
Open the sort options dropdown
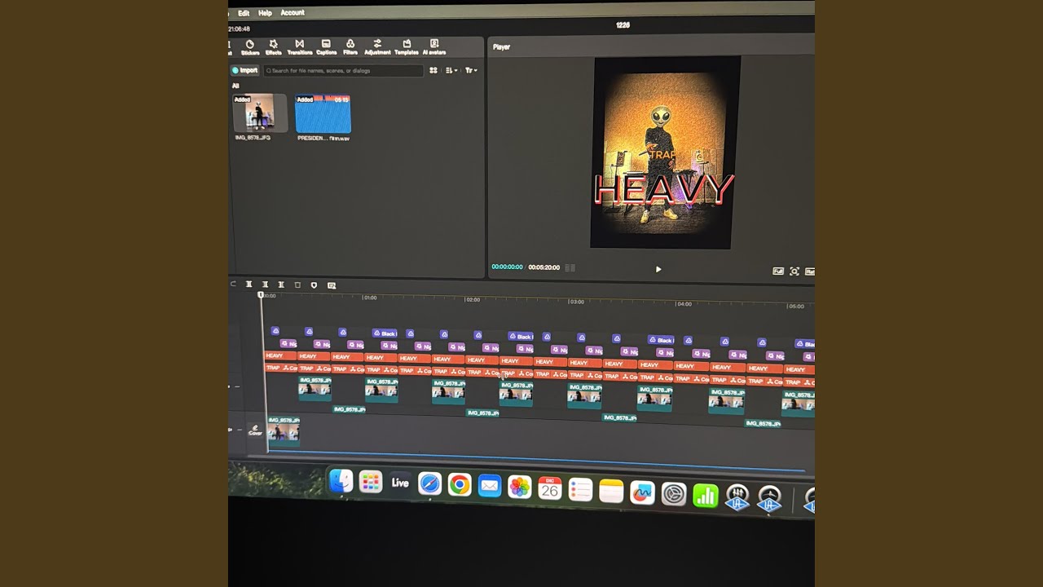(451, 70)
